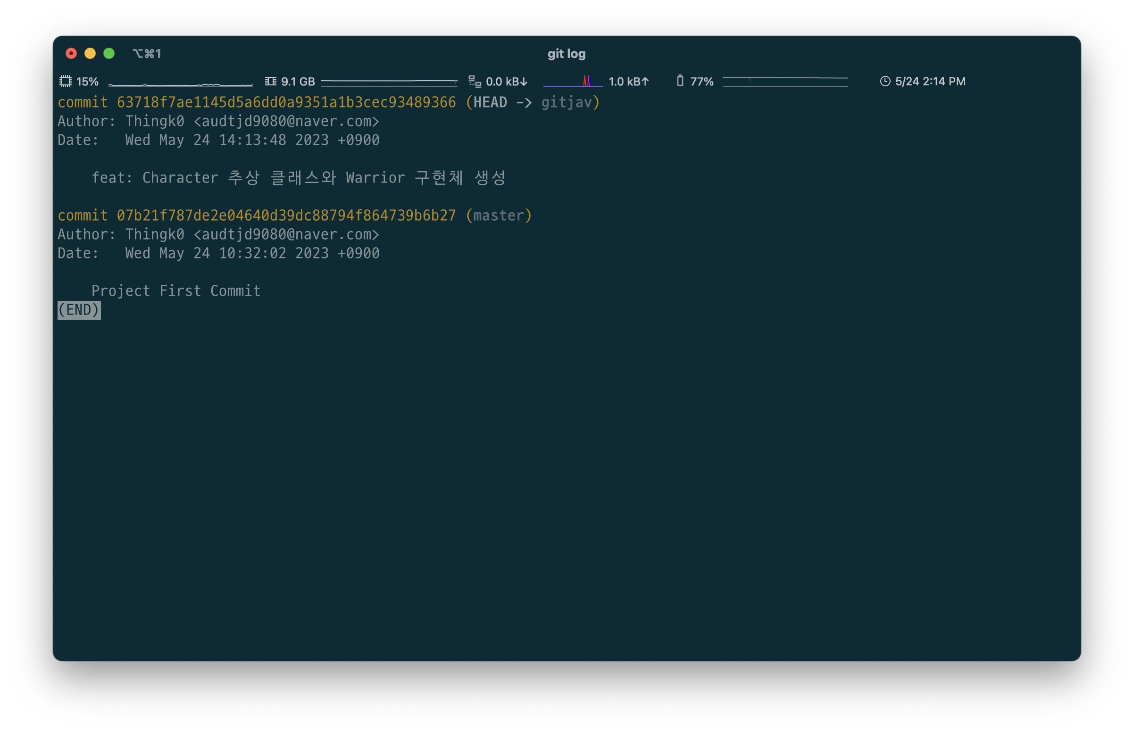Click the battery level graph line
Image resolution: width=1134 pixels, height=731 pixels.
[x=784, y=82]
